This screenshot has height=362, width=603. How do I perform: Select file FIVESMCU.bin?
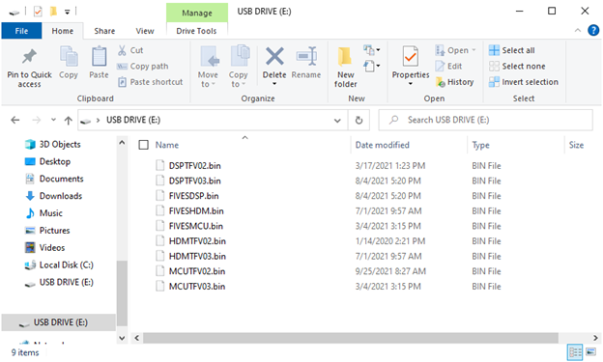[196, 226]
